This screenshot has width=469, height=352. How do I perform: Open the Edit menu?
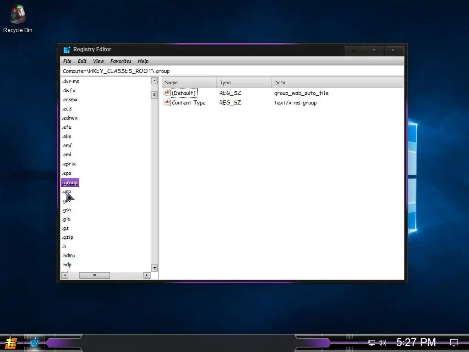(82, 61)
